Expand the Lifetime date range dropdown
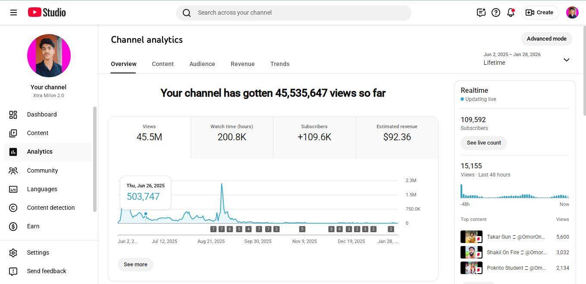 (566, 60)
